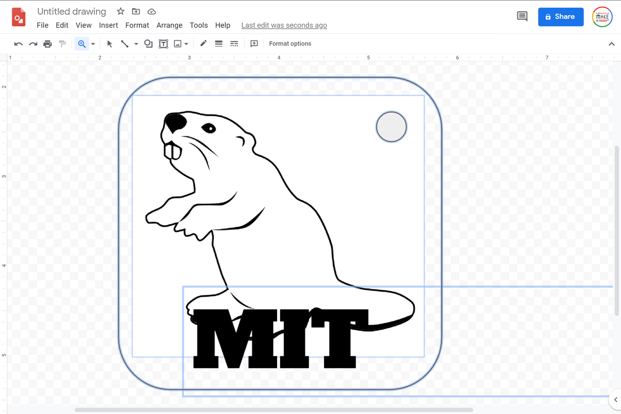
Task: Open the View menu
Action: 84,25
